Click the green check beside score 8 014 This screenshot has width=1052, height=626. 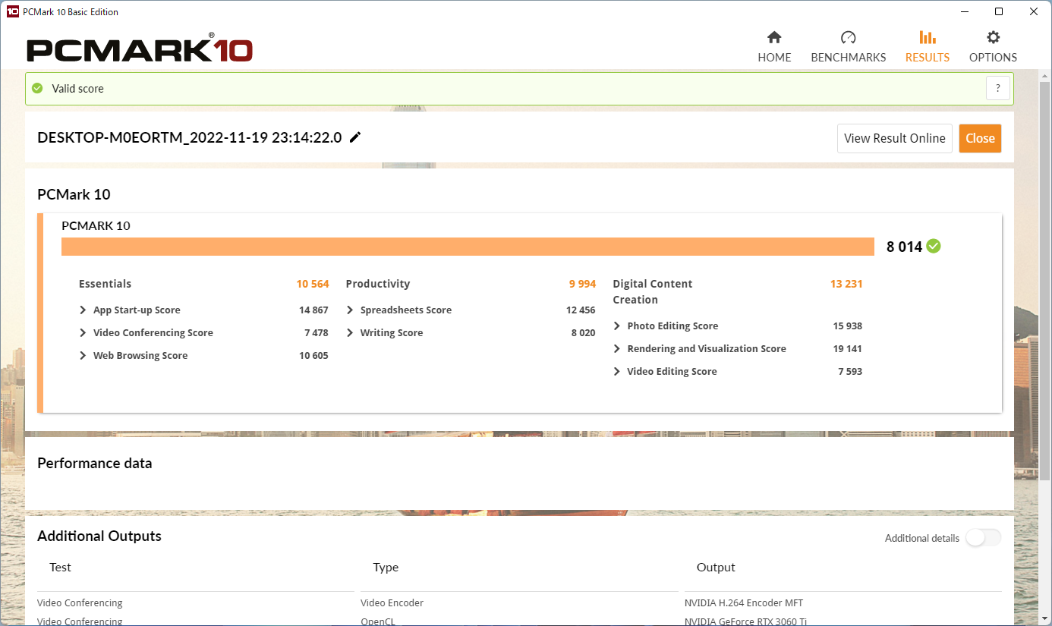[x=934, y=246]
